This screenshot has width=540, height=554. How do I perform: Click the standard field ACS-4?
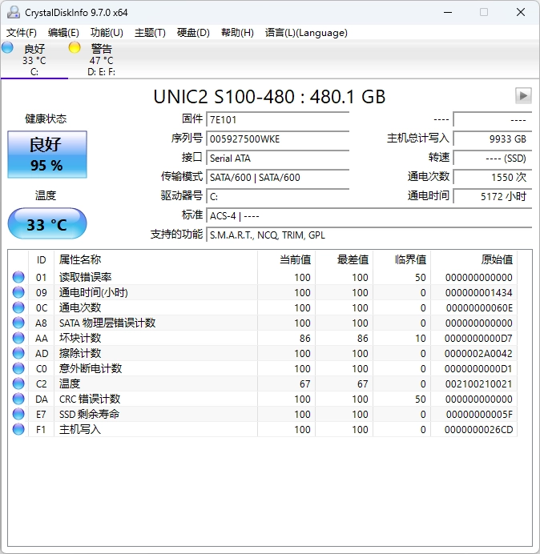[x=369, y=215]
